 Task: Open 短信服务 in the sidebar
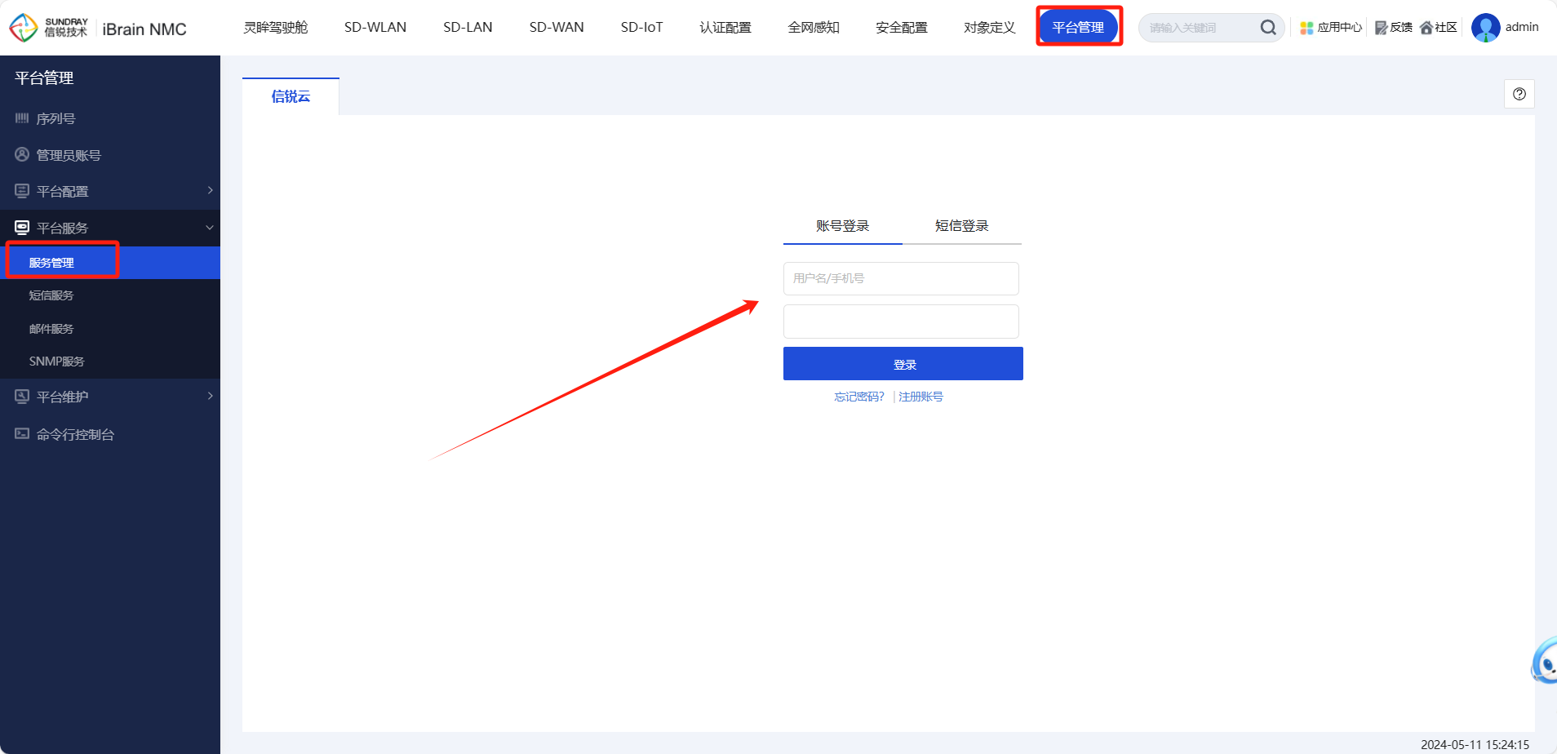(x=110, y=295)
